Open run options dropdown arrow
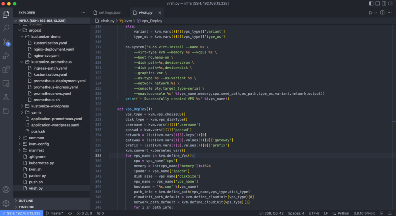Screen dimensions: 396x216 click(x=376, y=13)
